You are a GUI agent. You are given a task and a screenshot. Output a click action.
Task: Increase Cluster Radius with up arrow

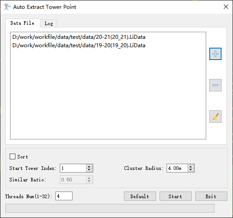tap(191, 166)
